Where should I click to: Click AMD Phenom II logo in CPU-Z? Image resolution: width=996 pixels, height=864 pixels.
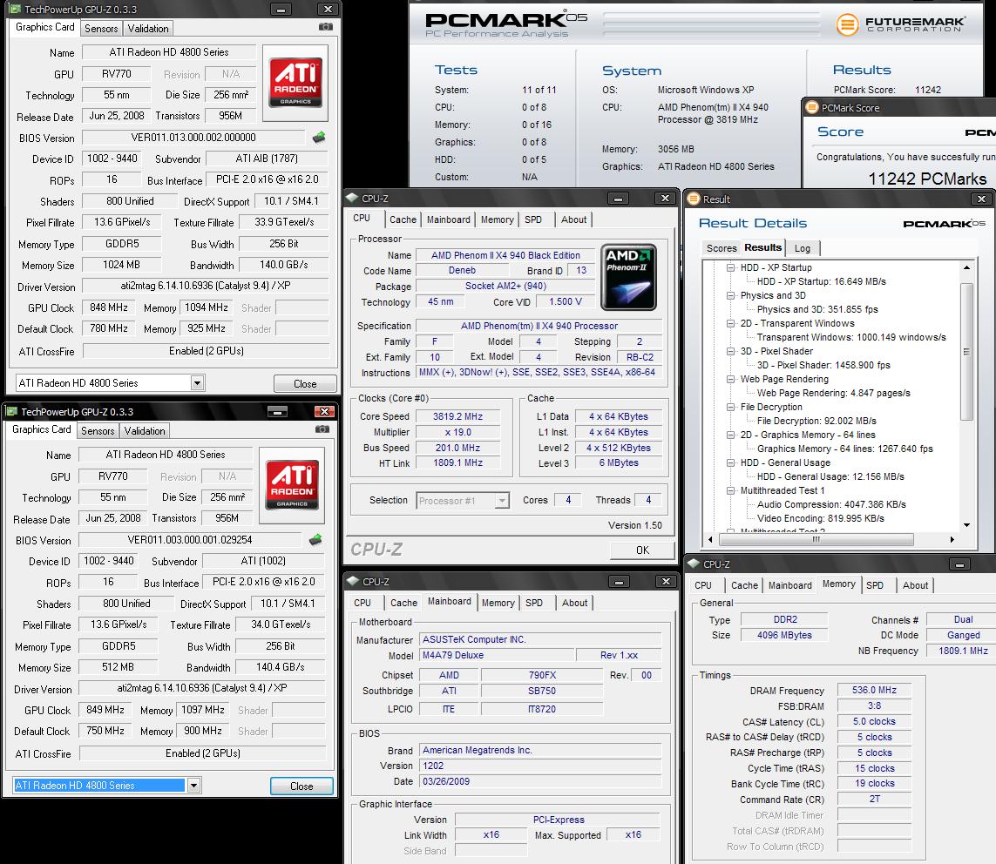(x=629, y=278)
